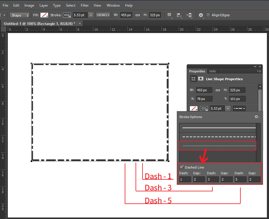The image size is (269, 219).
Task: Click the top-left rectangle anchor handle
Action: 32,64
